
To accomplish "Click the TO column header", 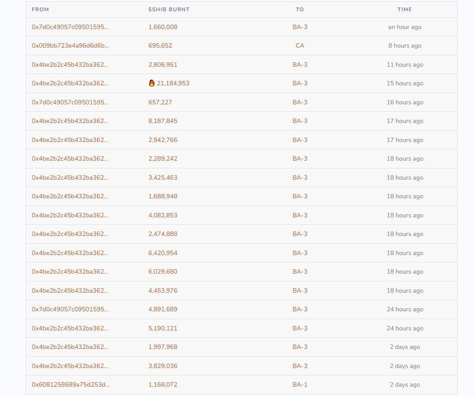I will (300, 10).
